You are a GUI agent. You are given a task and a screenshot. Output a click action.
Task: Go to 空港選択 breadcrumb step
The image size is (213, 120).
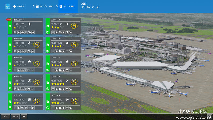tap(21, 6)
